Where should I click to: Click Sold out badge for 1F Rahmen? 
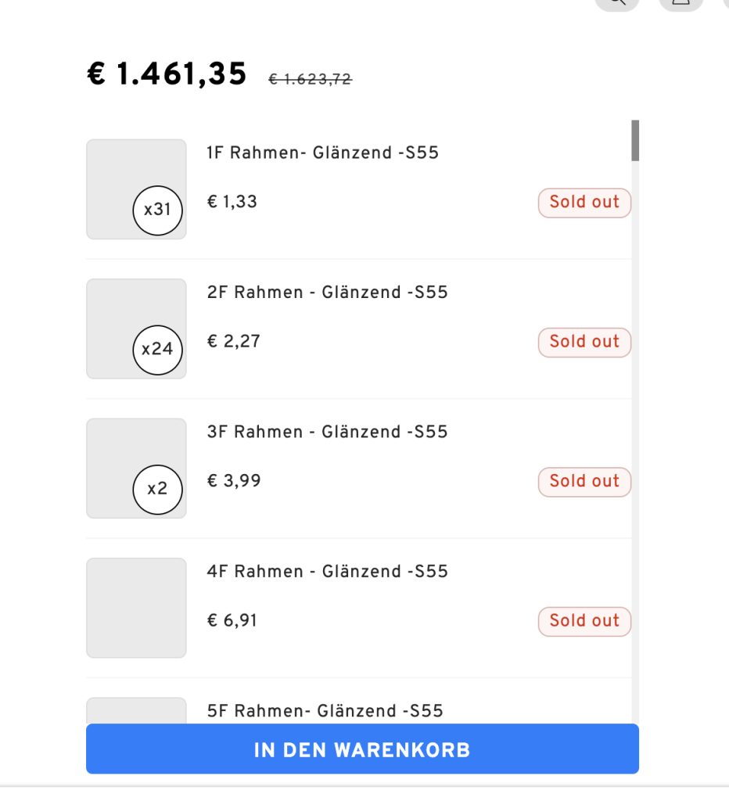click(x=584, y=203)
